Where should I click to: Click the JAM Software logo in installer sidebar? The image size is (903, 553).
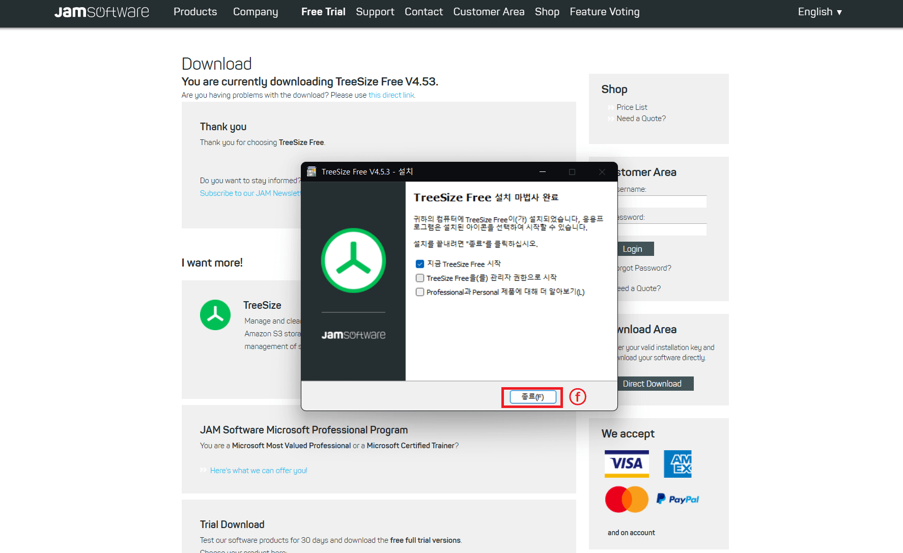click(x=353, y=335)
